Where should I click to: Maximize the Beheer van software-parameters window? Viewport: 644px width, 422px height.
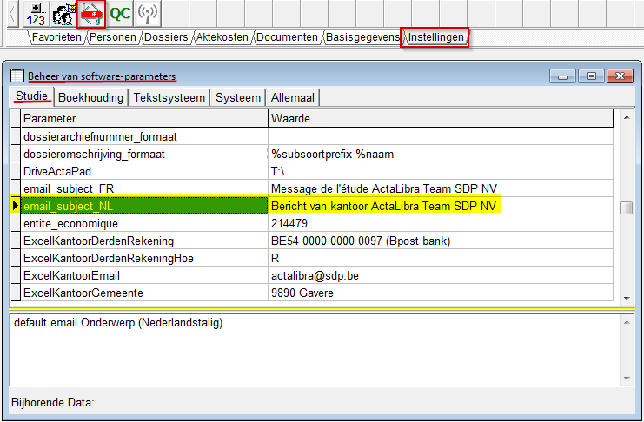591,76
